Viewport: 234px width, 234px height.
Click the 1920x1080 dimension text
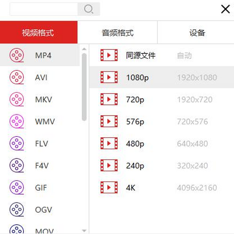(x=197, y=78)
